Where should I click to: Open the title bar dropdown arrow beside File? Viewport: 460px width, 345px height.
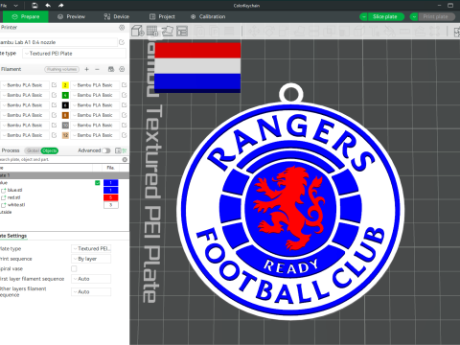tap(15, 6)
